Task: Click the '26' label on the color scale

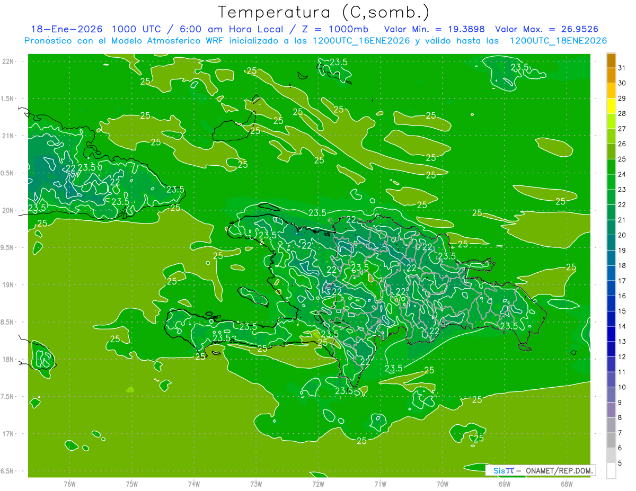Action: click(x=622, y=144)
